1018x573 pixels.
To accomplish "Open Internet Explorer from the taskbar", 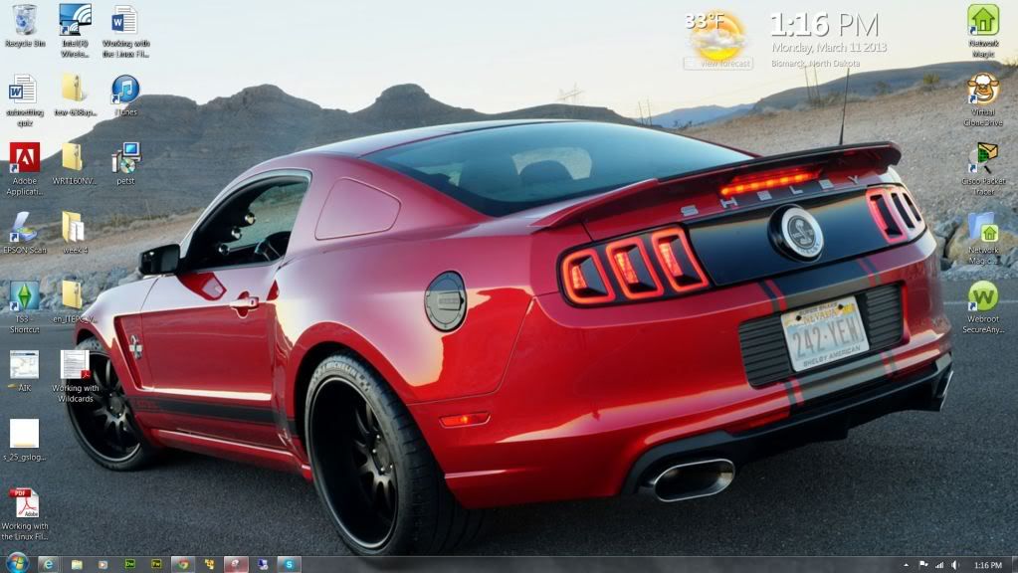I will (x=48, y=564).
